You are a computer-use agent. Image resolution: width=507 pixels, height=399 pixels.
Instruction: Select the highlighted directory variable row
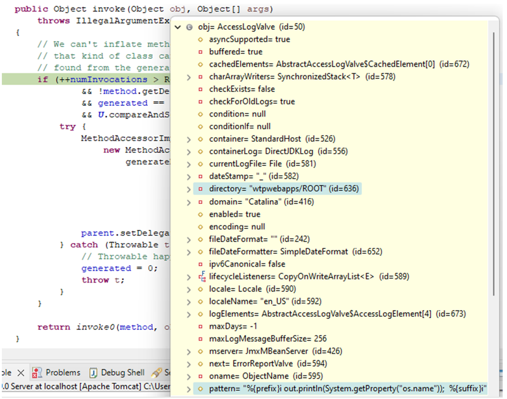click(273, 189)
